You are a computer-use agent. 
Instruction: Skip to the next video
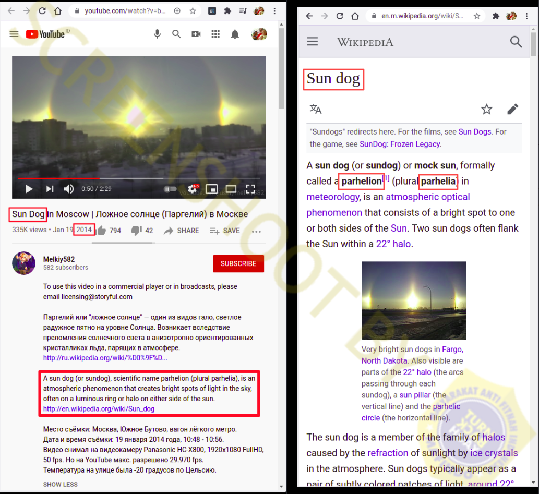pyautogui.click(x=50, y=189)
